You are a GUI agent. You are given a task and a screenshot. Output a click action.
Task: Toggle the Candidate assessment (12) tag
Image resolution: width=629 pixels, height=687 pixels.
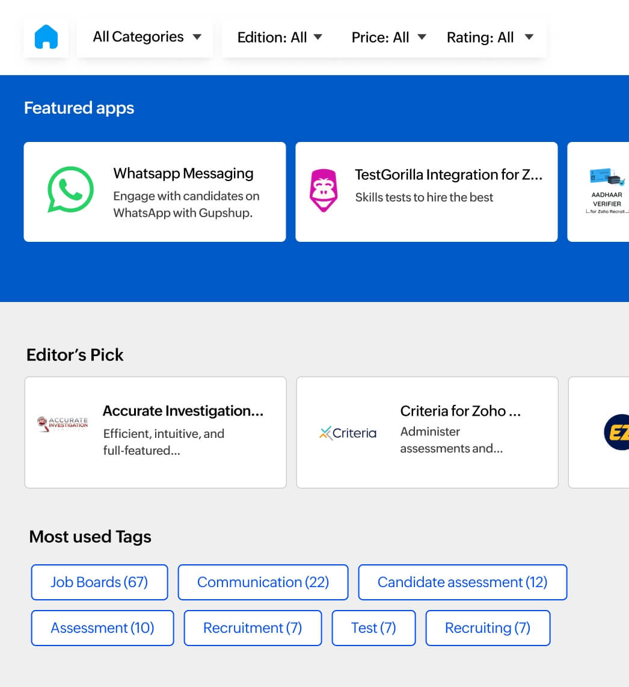[462, 582]
